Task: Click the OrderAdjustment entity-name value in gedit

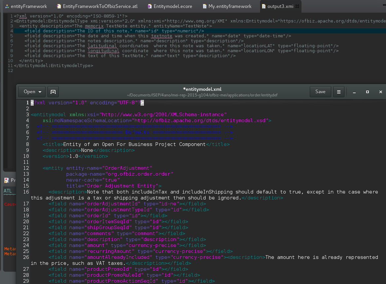Action: click(127, 168)
